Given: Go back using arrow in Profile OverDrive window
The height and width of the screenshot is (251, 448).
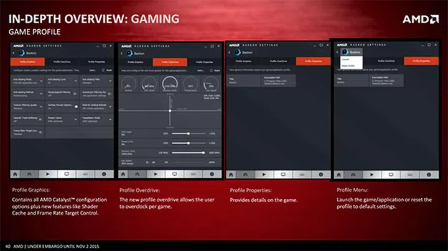Looking at the screenshot, I should click(121, 53).
